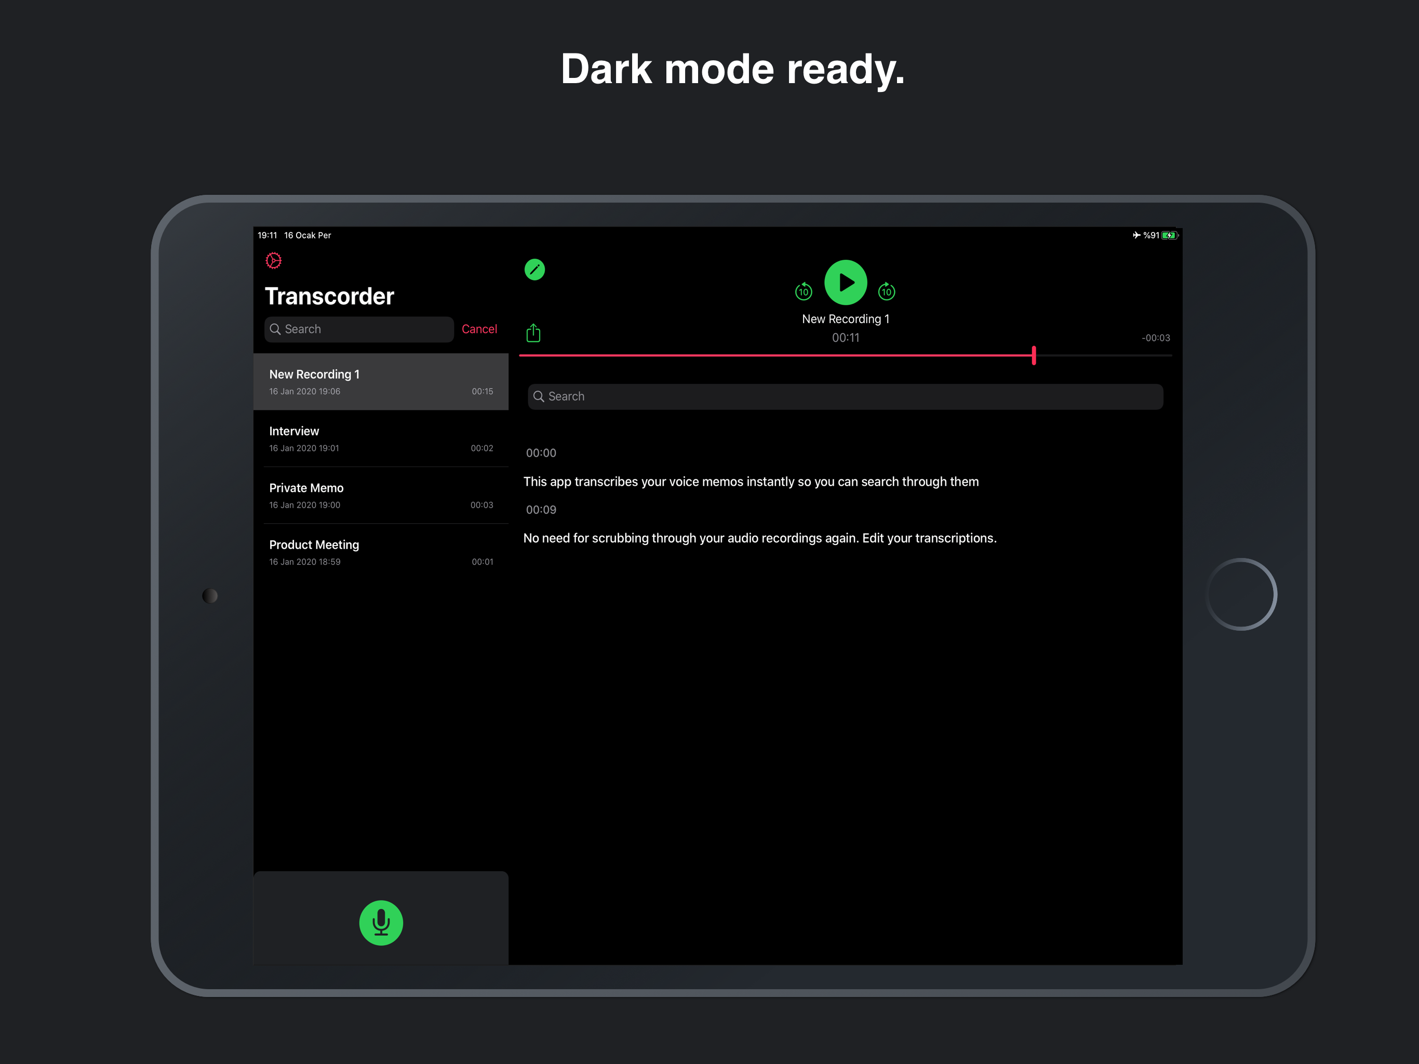
Task: Open settings with the red gear icon
Action: (x=273, y=260)
